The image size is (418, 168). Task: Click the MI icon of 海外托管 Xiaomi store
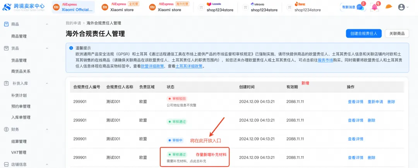tap(152, 7)
